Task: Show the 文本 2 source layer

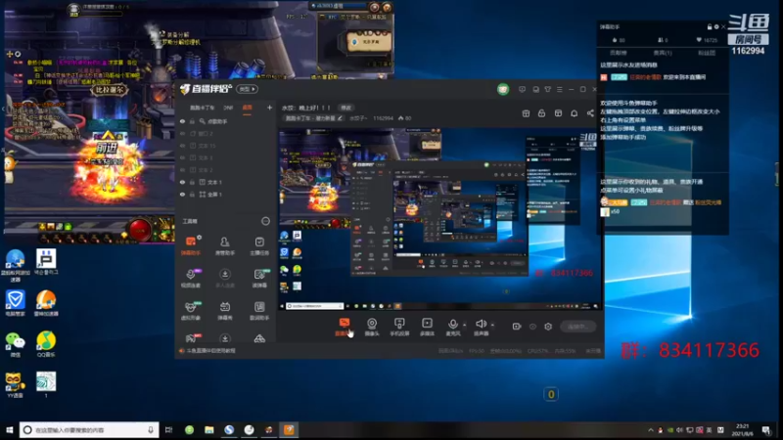Action: (x=182, y=169)
